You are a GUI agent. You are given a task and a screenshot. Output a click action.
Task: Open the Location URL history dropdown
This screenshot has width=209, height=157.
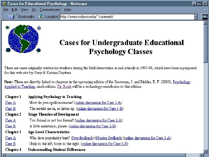point(196,17)
